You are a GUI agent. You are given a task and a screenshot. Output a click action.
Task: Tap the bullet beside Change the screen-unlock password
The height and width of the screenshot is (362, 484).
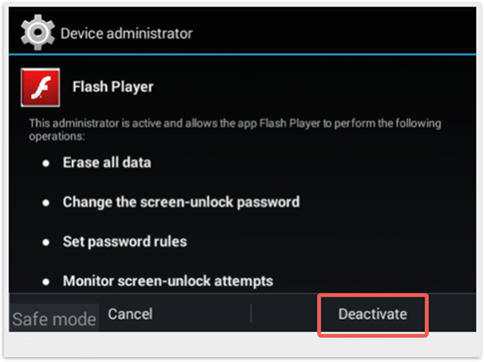coord(46,202)
